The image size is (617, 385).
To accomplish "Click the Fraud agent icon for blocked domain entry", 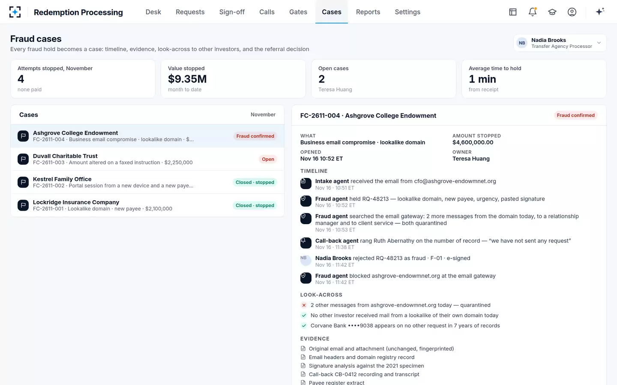I will click(x=306, y=278).
